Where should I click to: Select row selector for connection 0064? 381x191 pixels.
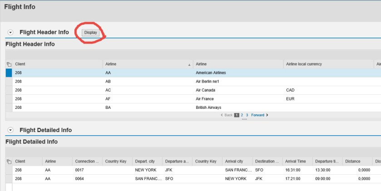[9, 179]
